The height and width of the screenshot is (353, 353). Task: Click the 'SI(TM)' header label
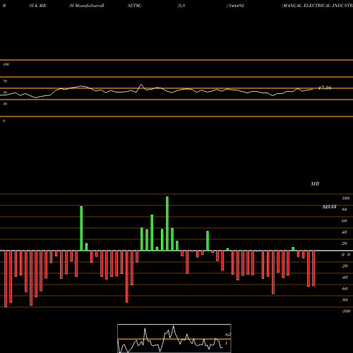[134, 6]
